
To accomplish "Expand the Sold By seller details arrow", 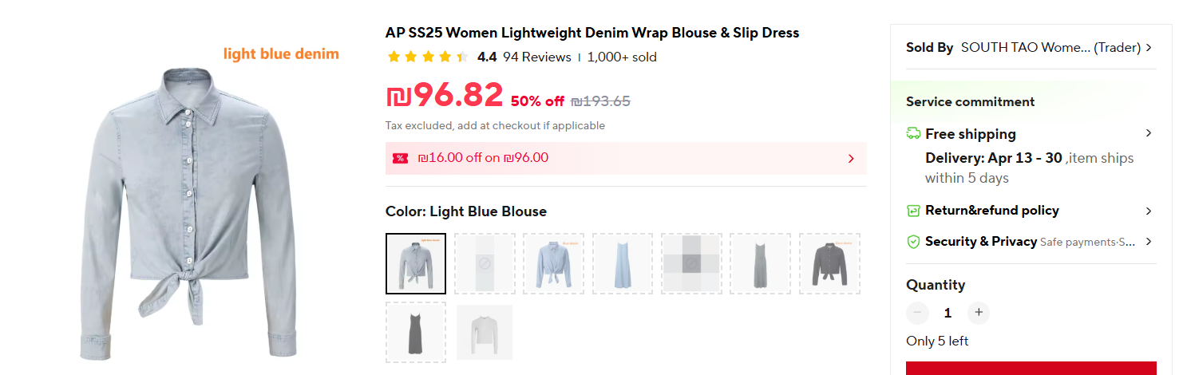I will [1149, 48].
